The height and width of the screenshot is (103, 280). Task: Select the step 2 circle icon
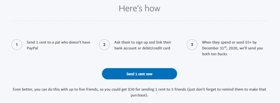click(104, 45)
